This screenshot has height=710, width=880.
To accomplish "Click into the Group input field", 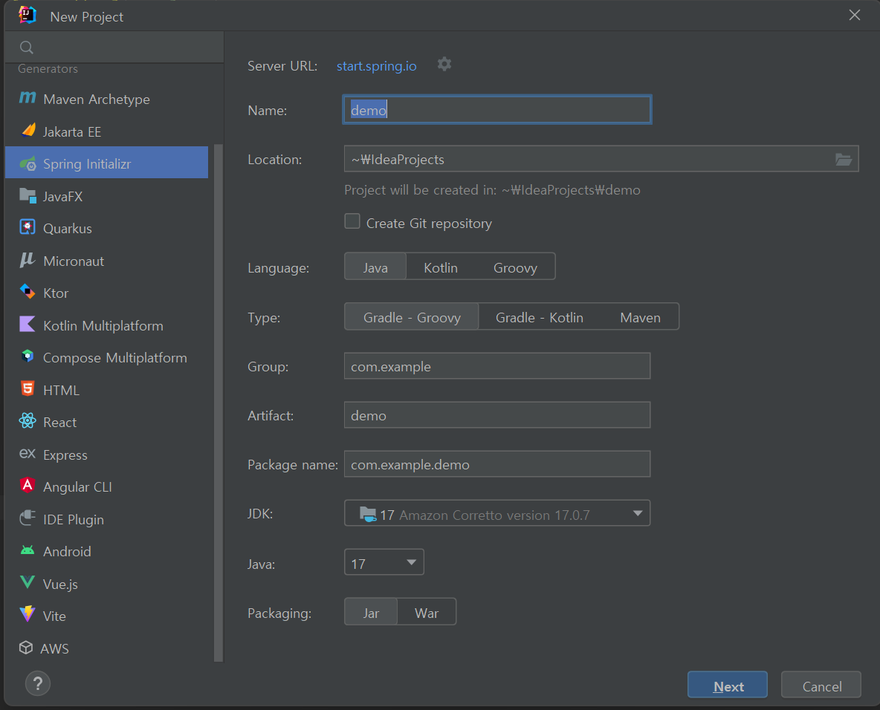I will 497,366.
